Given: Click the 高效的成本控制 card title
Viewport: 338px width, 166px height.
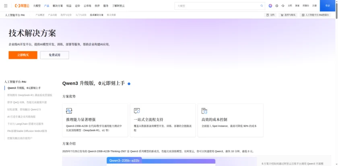Looking at the screenshot, I should [214, 120].
